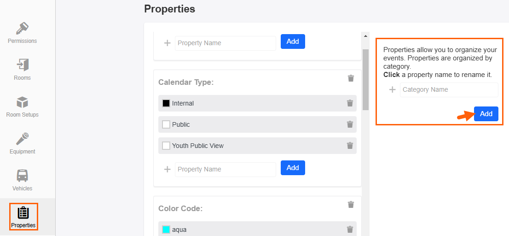Delete the Youth Public View property
Image resolution: width=509 pixels, height=236 pixels.
[x=350, y=146]
